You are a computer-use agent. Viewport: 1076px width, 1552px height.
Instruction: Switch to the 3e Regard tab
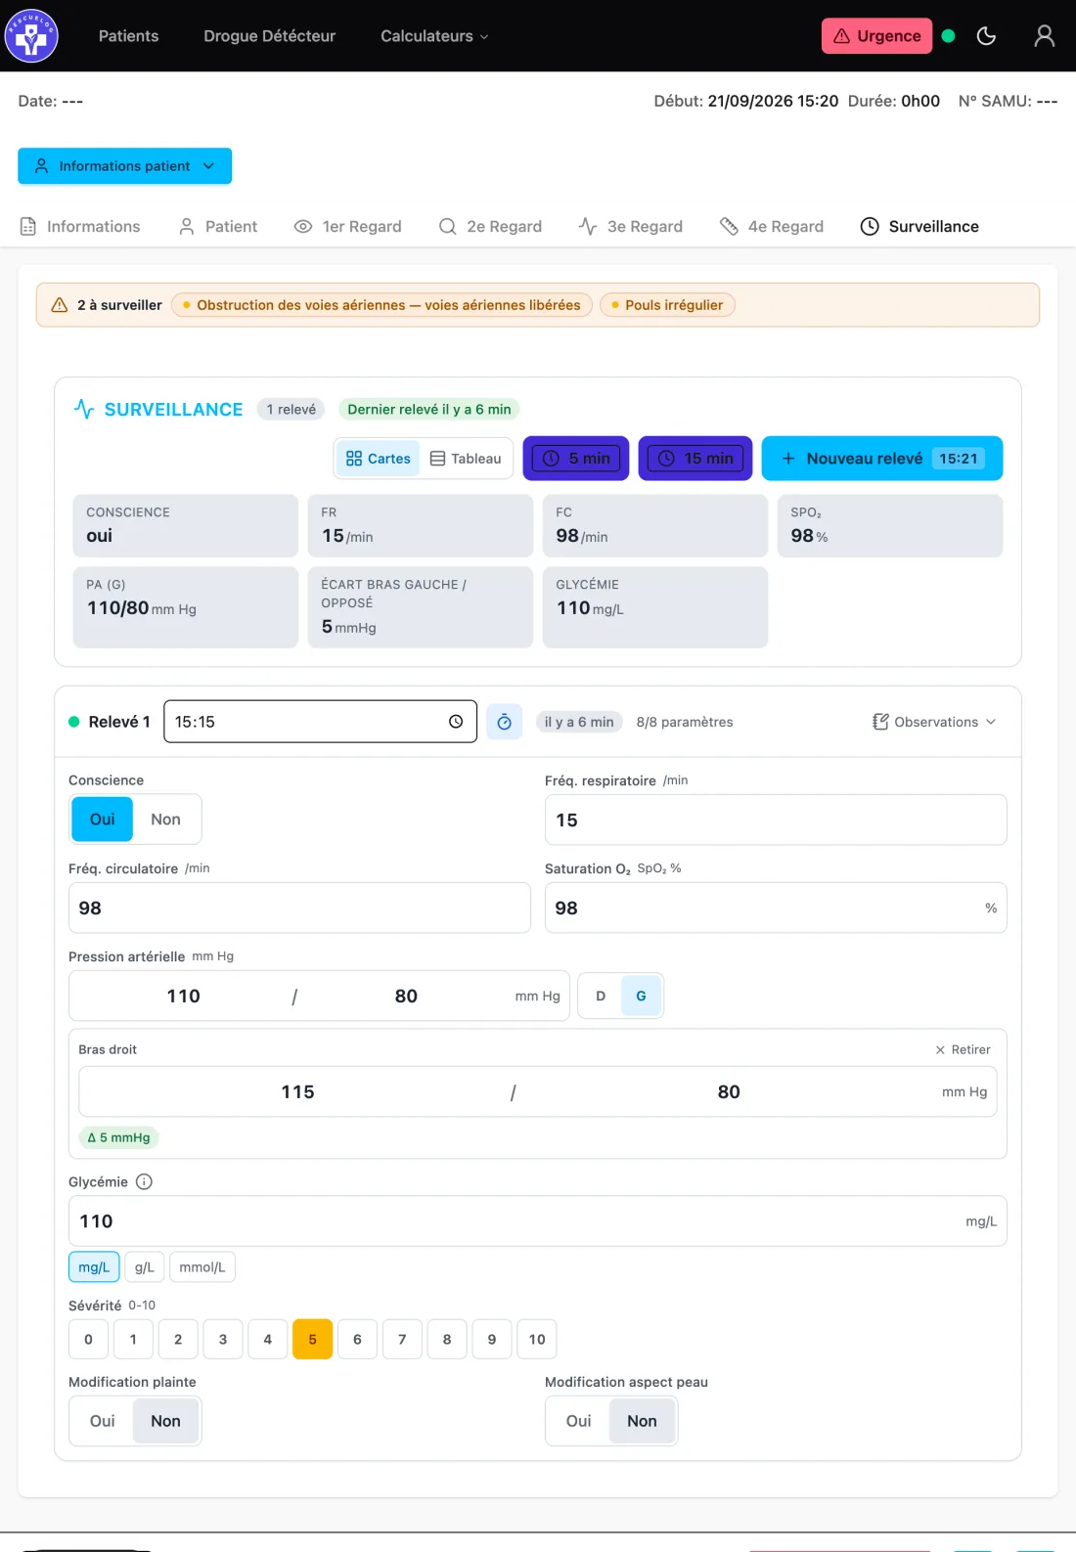[x=631, y=226]
